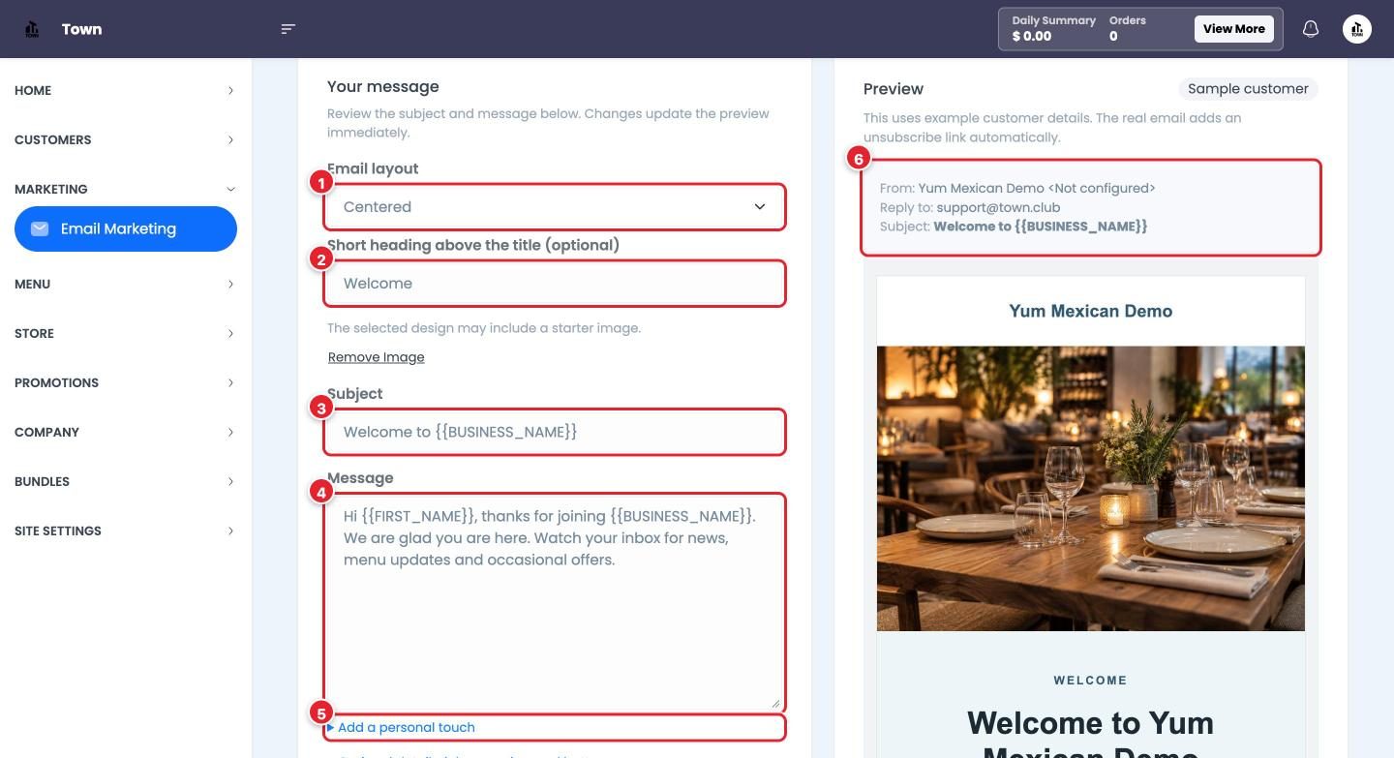
Task: Open the profile avatar menu
Action: (x=1357, y=29)
